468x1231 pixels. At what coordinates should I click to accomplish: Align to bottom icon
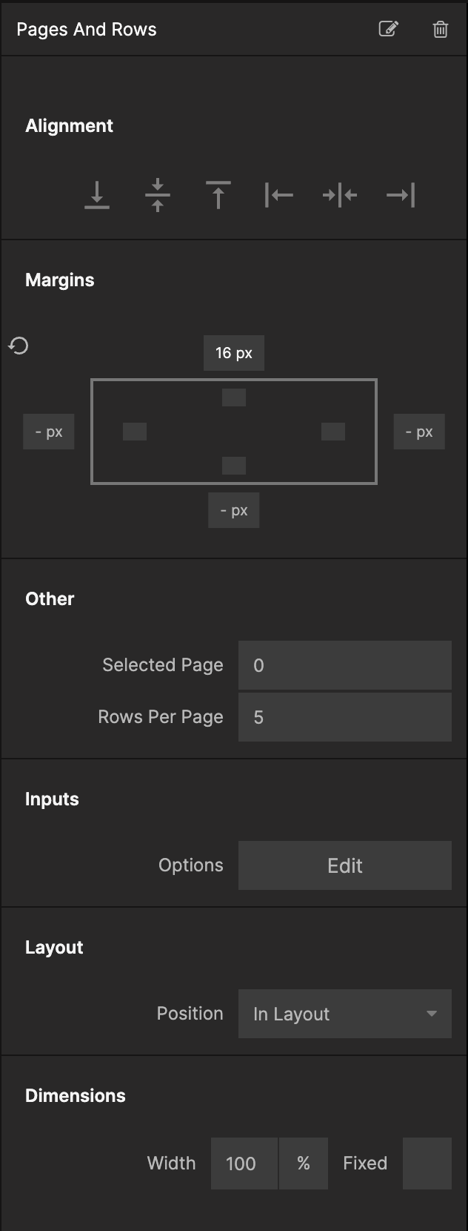97,195
